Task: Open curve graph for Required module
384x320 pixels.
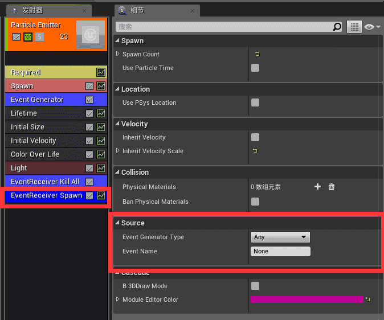Action: click(101, 72)
